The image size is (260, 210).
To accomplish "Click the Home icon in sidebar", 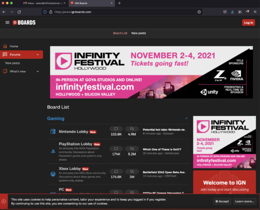I will (x=5, y=46).
